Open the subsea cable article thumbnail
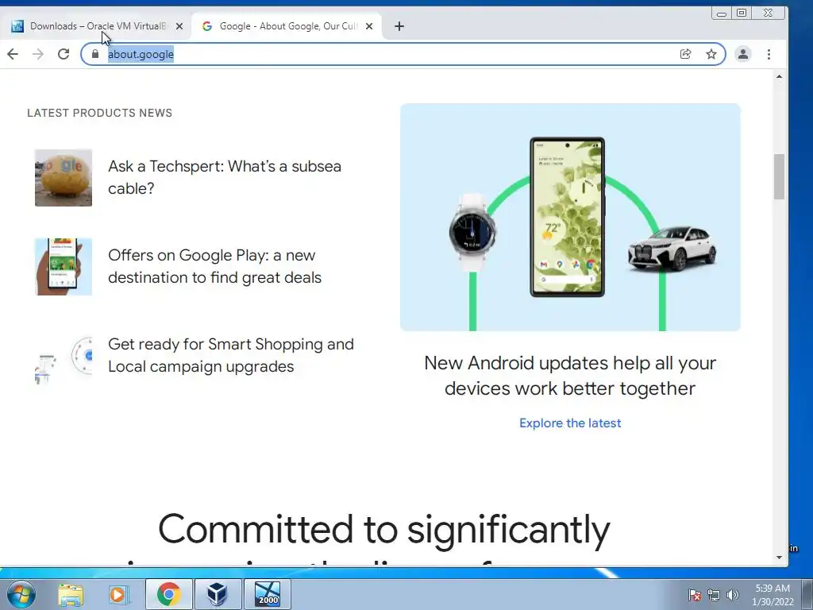The width and height of the screenshot is (813, 610). click(64, 178)
